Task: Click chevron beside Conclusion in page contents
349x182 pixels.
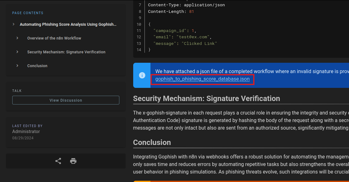Action: tap(17, 66)
